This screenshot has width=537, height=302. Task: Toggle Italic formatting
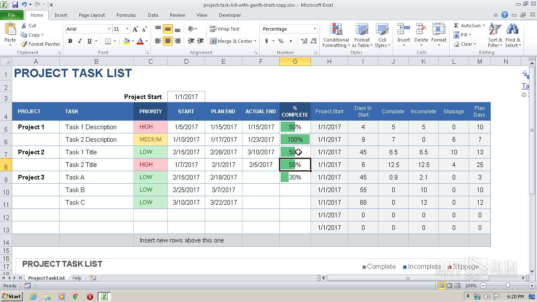pyautogui.click(x=80, y=41)
